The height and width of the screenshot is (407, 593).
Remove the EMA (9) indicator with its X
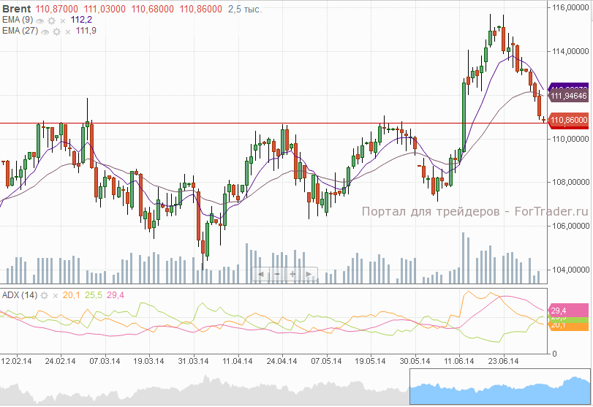[x=63, y=21]
